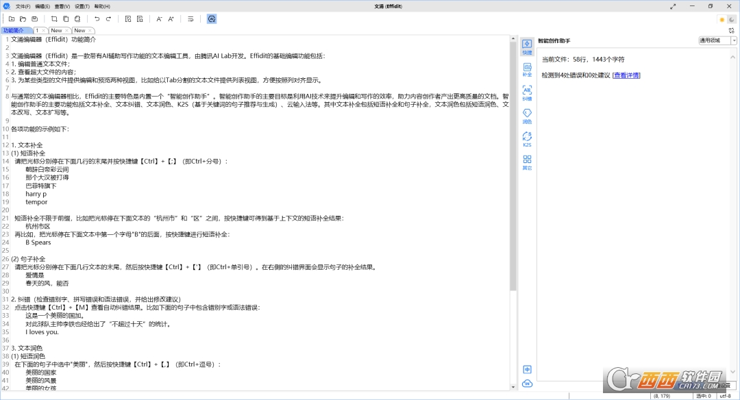
Task: Click the utf-8 encoding in status bar
Action: pyautogui.click(x=725, y=395)
